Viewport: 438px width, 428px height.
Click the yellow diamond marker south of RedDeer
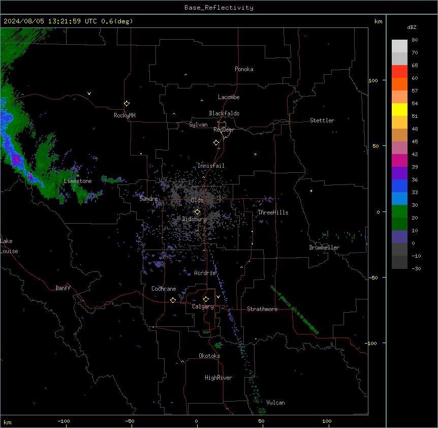216,143
